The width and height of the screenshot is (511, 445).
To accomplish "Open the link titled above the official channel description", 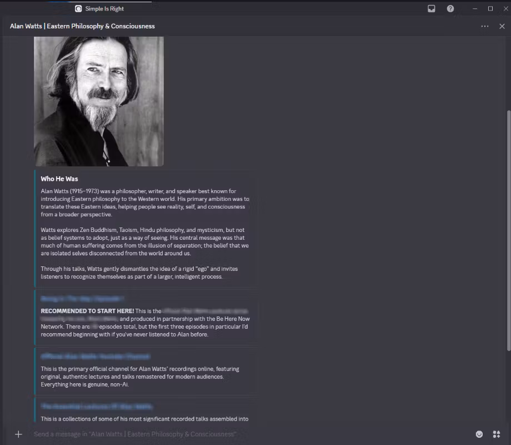I will [x=95, y=356].
